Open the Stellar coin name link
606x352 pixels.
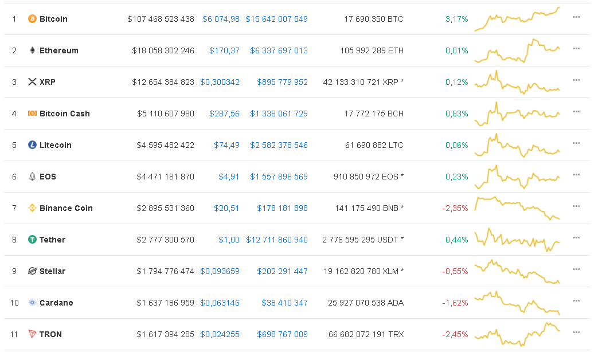pyautogui.click(x=52, y=271)
